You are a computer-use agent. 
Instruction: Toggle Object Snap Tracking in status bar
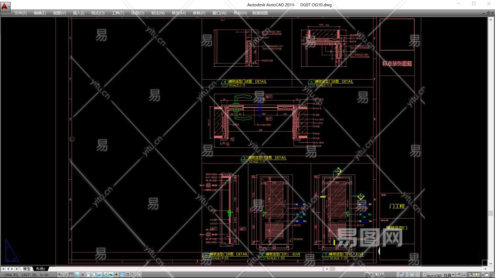pos(99,275)
